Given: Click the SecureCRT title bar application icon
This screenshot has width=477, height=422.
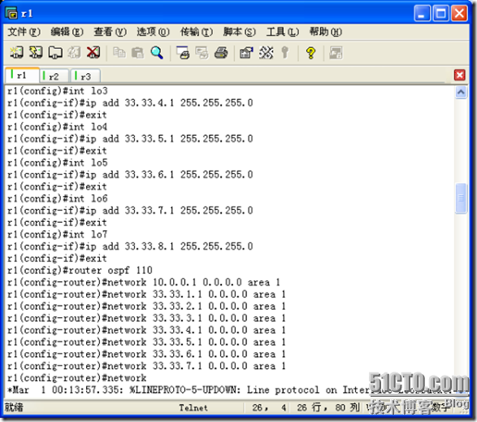Looking at the screenshot, I should tap(11, 13).
